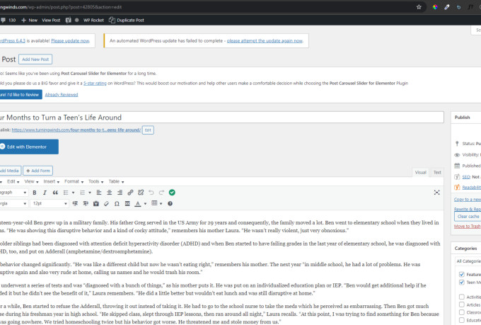This screenshot has width=481, height=325.
Task: Open the color wheel browser extension
Action: 435,7
